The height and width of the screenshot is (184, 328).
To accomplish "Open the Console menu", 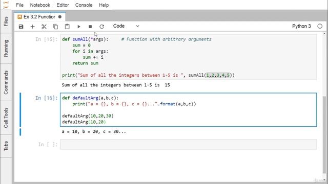I will pos(84,5).
